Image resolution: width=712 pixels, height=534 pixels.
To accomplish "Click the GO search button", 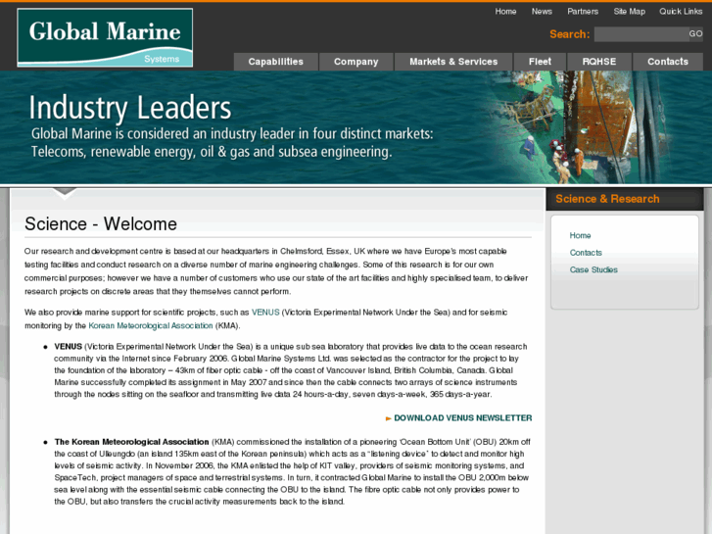I will coord(695,34).
